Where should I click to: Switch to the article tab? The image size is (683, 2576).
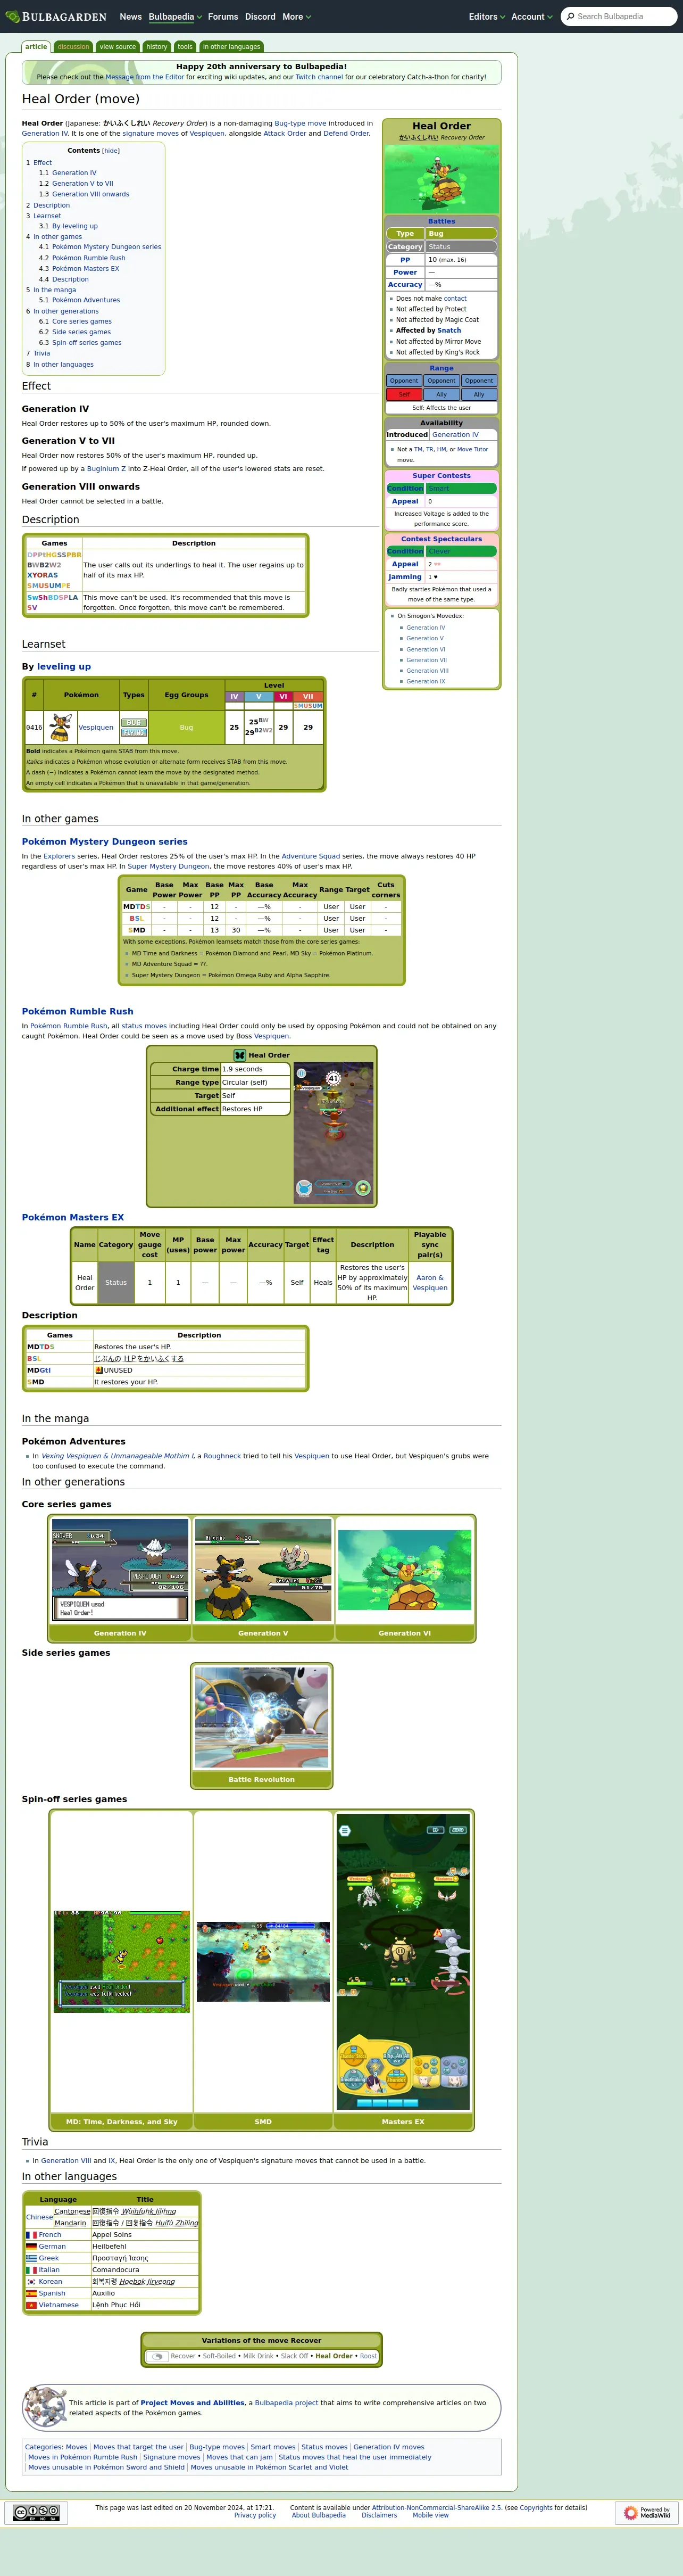coord(36,47)
